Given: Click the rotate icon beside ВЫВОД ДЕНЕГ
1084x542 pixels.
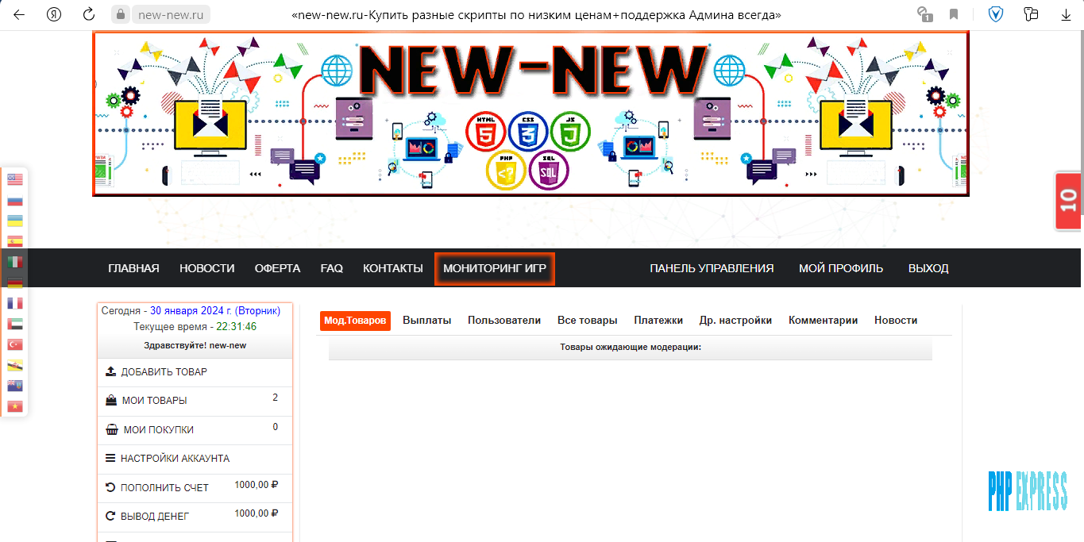Looking at the screenshot, I should click(x=110, y=516).
